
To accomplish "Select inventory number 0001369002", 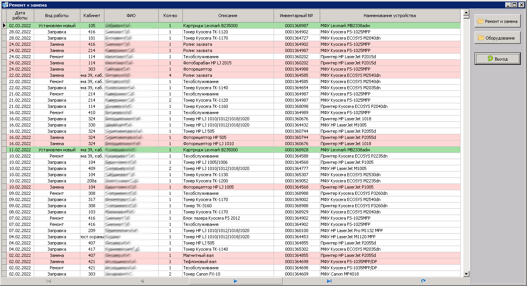I will pos(297,199).
